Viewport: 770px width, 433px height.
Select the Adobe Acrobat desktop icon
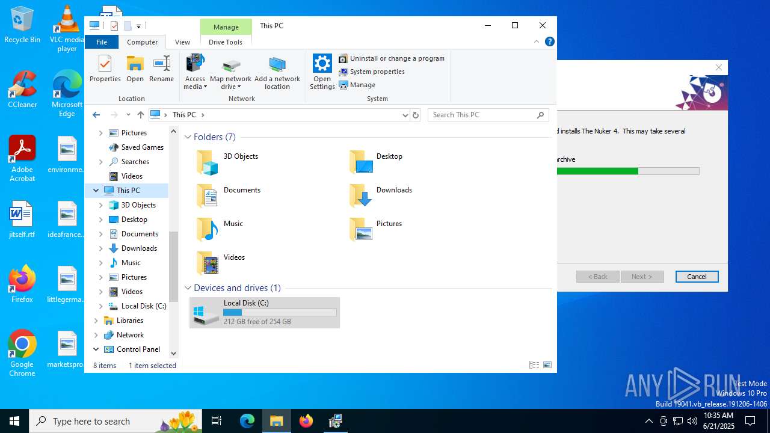[22, 159]
